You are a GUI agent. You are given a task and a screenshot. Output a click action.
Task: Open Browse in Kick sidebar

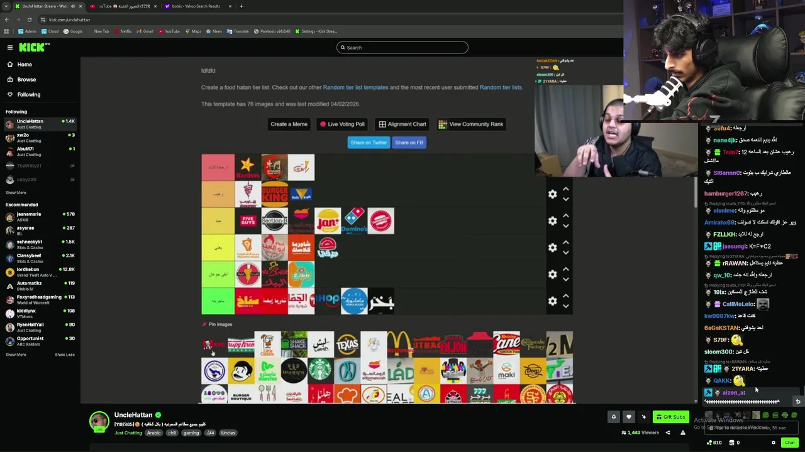(x=26, y=80)
